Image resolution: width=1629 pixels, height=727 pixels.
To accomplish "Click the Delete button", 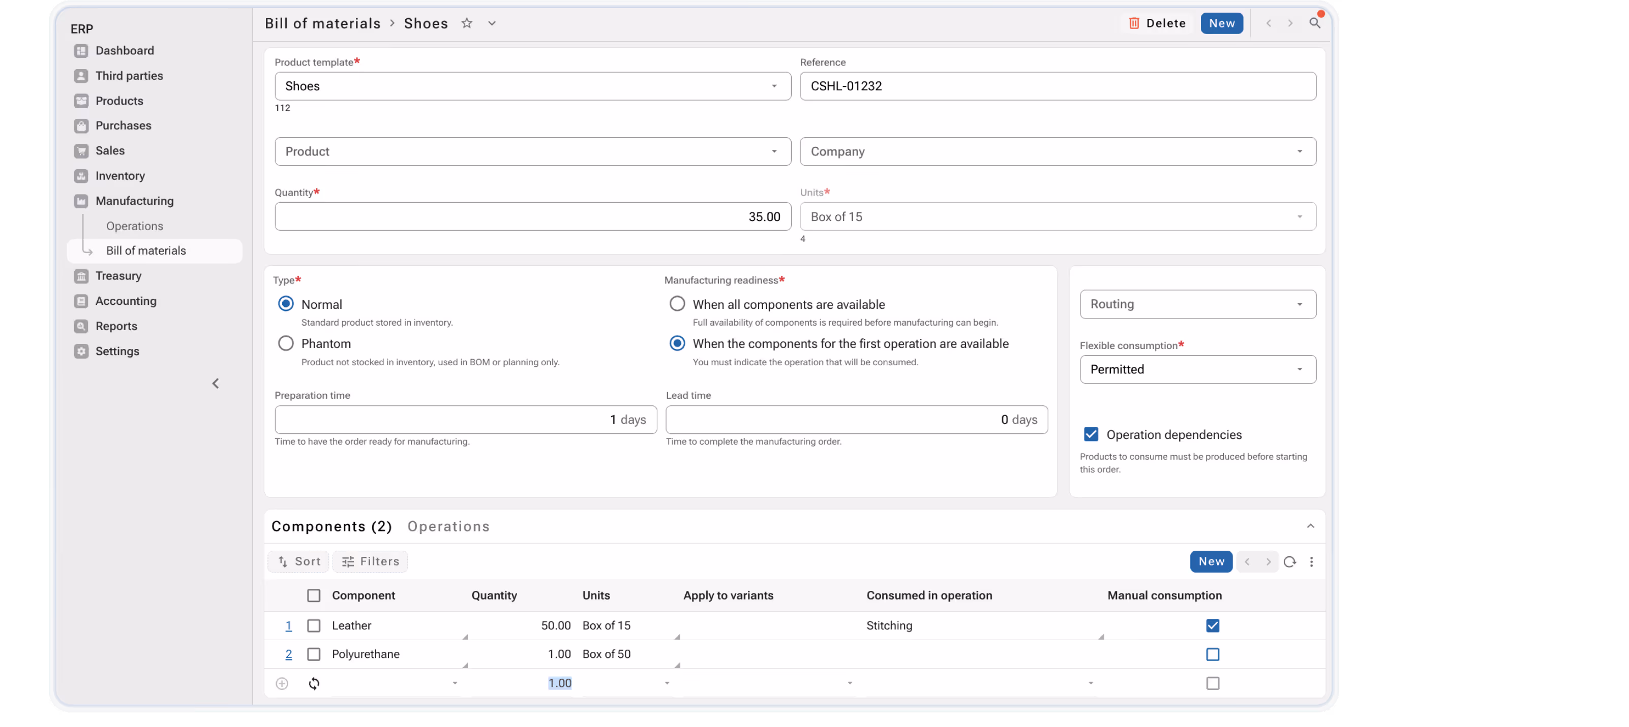I will (1157, 23).
